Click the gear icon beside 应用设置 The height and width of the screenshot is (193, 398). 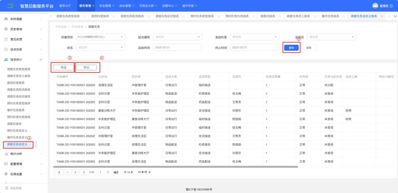(6, 174)
